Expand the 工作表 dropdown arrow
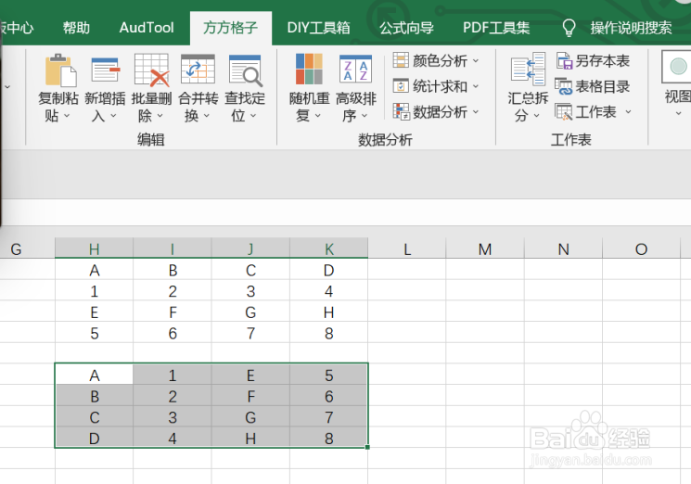 pyautogui.click(x=628, y=112)
